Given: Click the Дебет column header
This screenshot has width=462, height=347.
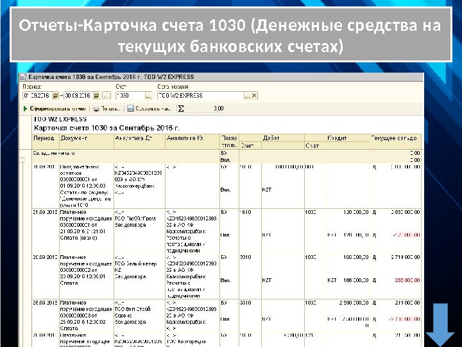Looking at the screenshot, I should [x=271, y=138].
